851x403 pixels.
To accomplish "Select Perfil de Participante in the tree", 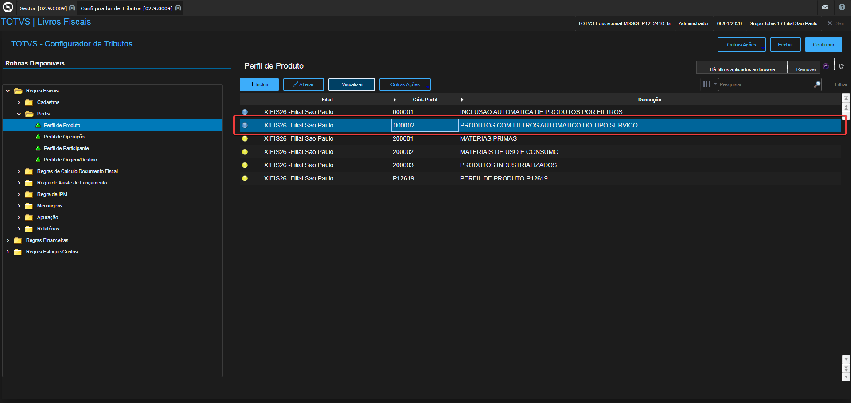I will pos(66,148).
